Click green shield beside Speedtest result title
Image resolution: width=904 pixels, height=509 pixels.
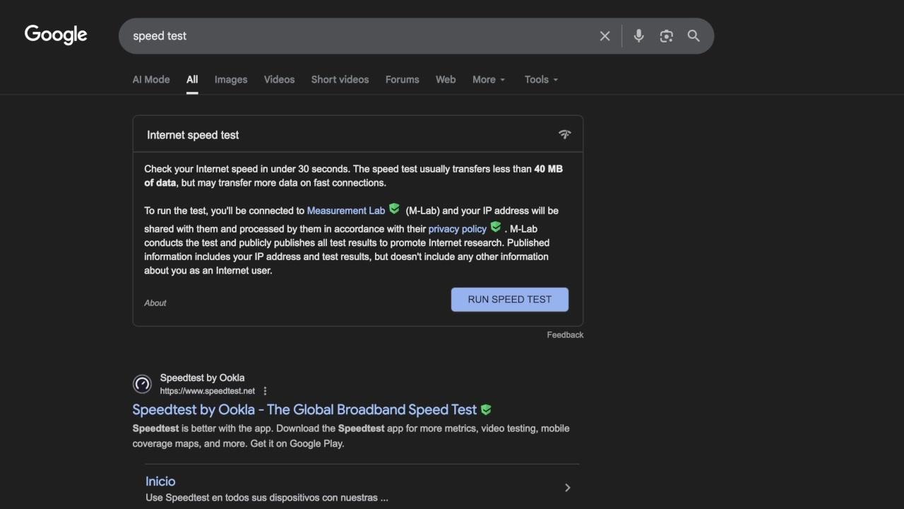[486, 410]
